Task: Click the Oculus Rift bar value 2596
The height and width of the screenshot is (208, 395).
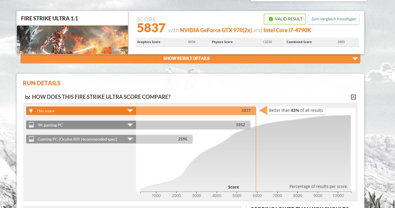Action: click(x=183, y=139)
